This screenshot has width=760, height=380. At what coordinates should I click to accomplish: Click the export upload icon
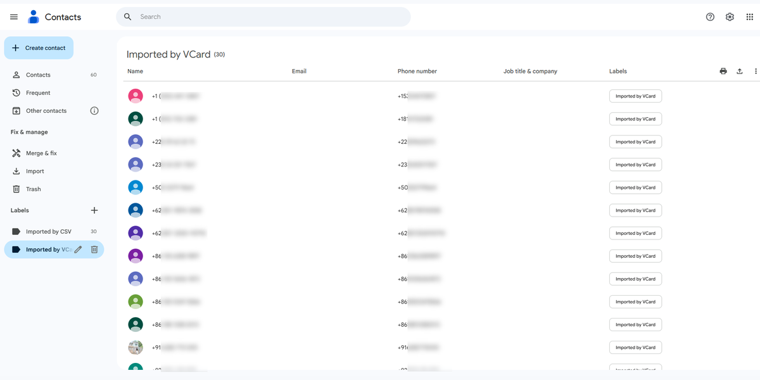[x=739, y=72]
